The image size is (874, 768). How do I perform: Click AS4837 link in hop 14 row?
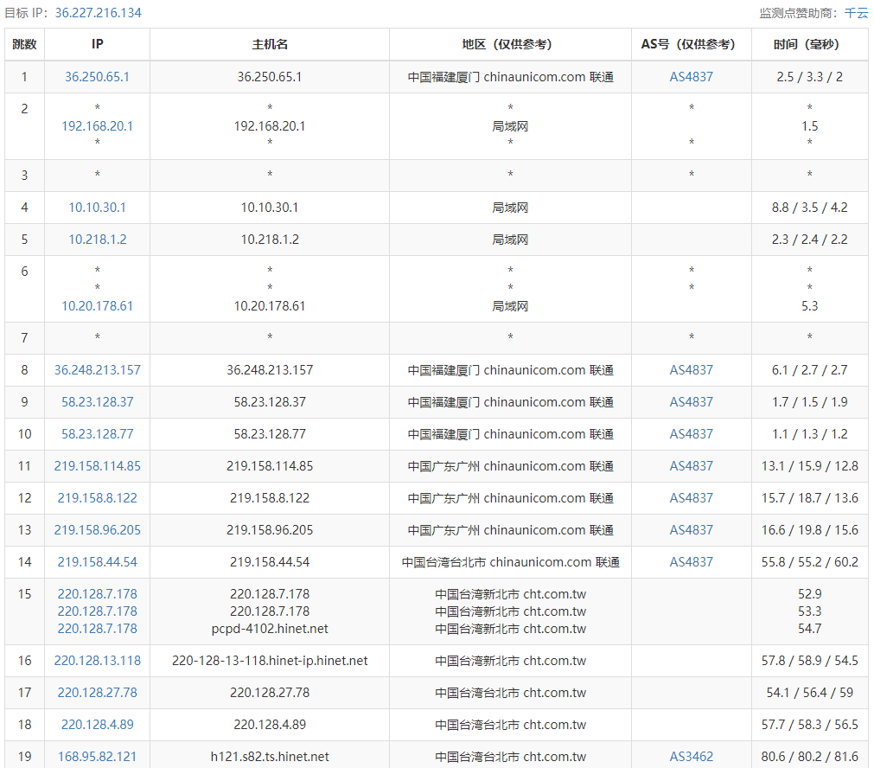(x=692, y=562)
